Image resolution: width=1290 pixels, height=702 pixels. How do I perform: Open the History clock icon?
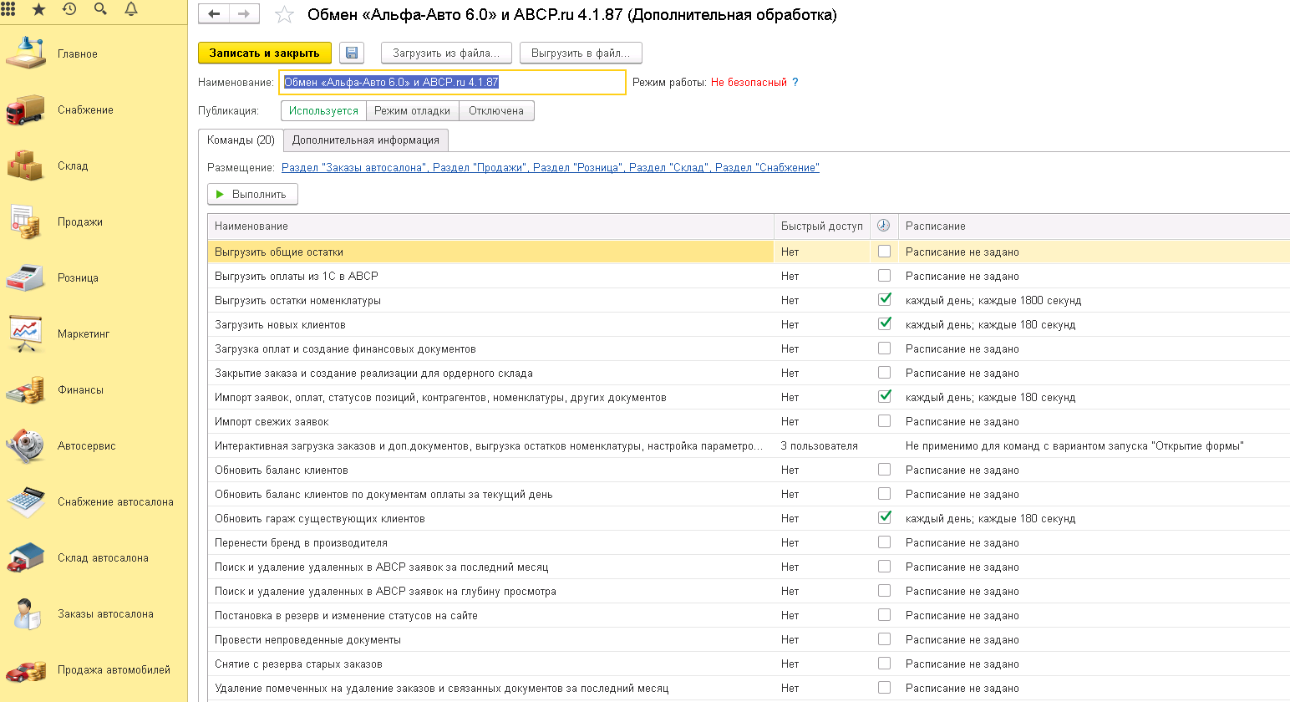click(x=69, y=9)
